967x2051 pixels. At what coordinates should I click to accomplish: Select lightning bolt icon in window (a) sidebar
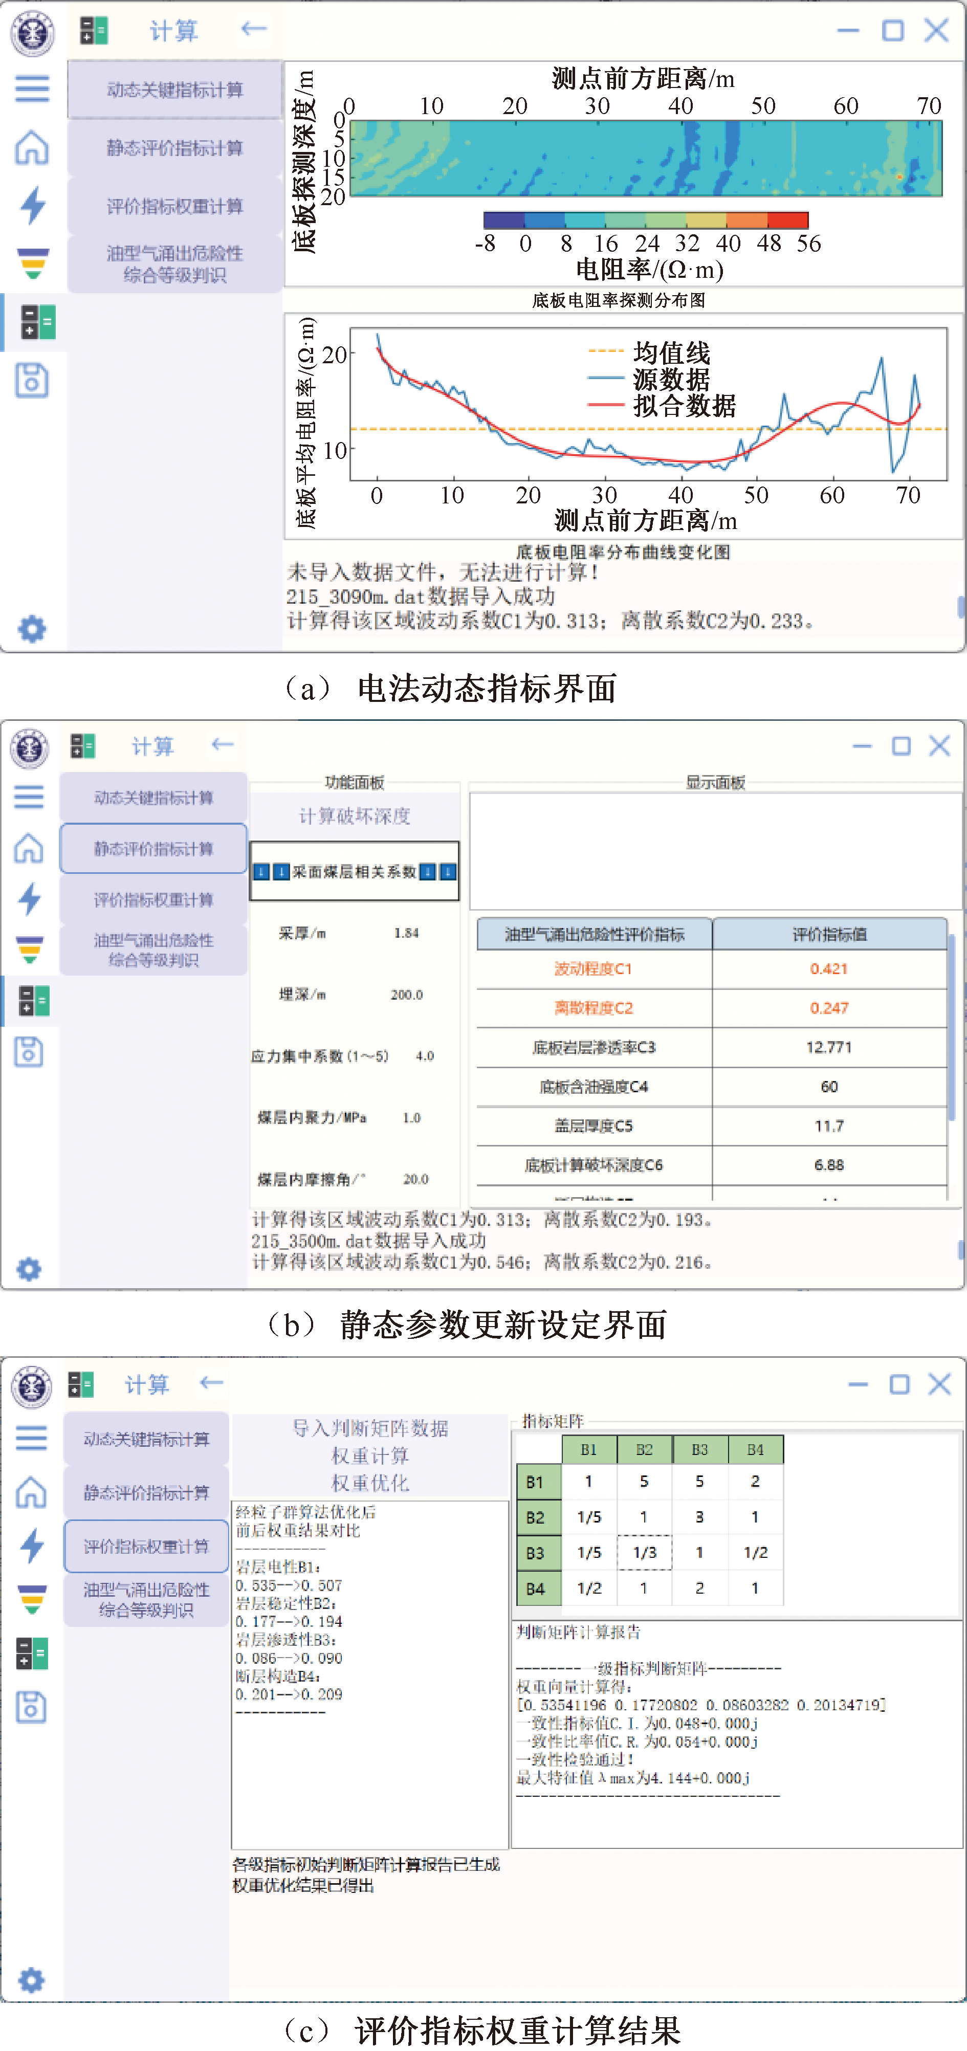[x=32, y=205]
